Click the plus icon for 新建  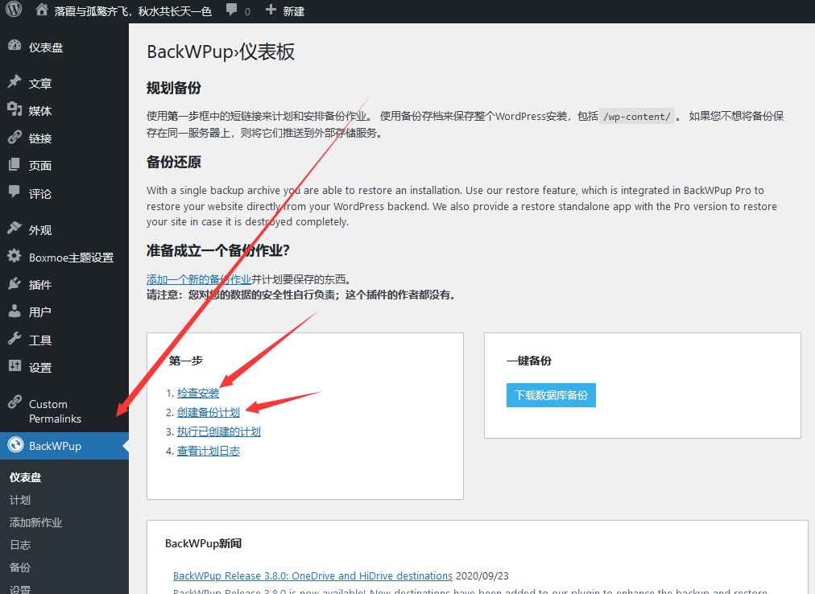pos(271,10)
